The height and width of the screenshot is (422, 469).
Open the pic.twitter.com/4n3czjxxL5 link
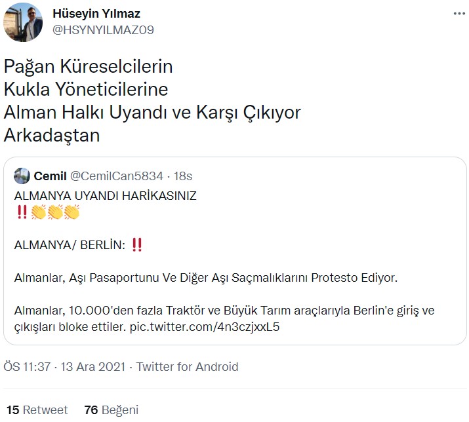coord(206,326)
